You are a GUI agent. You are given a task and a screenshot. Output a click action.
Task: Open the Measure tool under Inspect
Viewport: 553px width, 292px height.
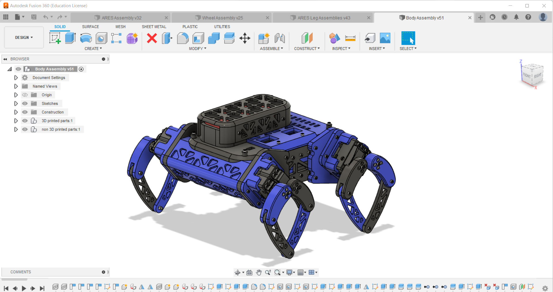tap(350, 38)
